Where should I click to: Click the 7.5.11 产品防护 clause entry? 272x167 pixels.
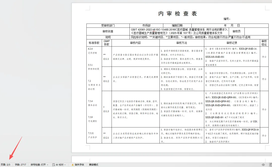point(92,135)
